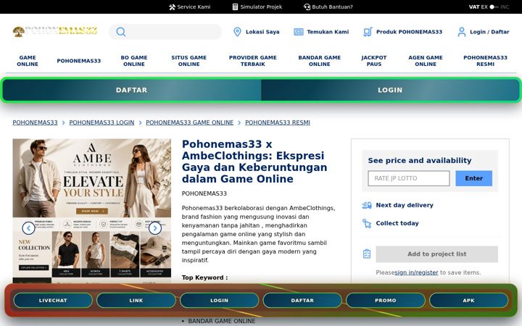Viewport: 522px width, 326px height.
Task: Select BANDAR GAME ONLINE menu item
Action: pos(319,61)
